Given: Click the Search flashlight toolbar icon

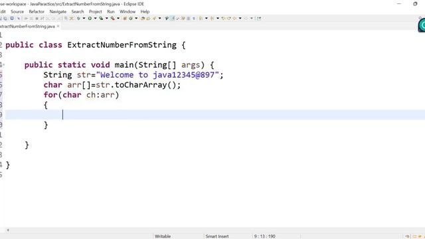Looking at the screenshot, I should pyautogui.click(x=154, y=19).
